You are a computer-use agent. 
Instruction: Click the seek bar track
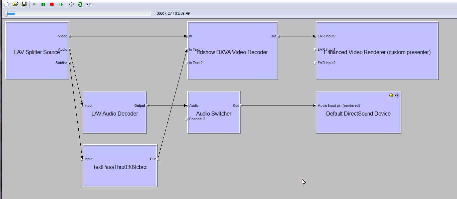pos(77,14)
